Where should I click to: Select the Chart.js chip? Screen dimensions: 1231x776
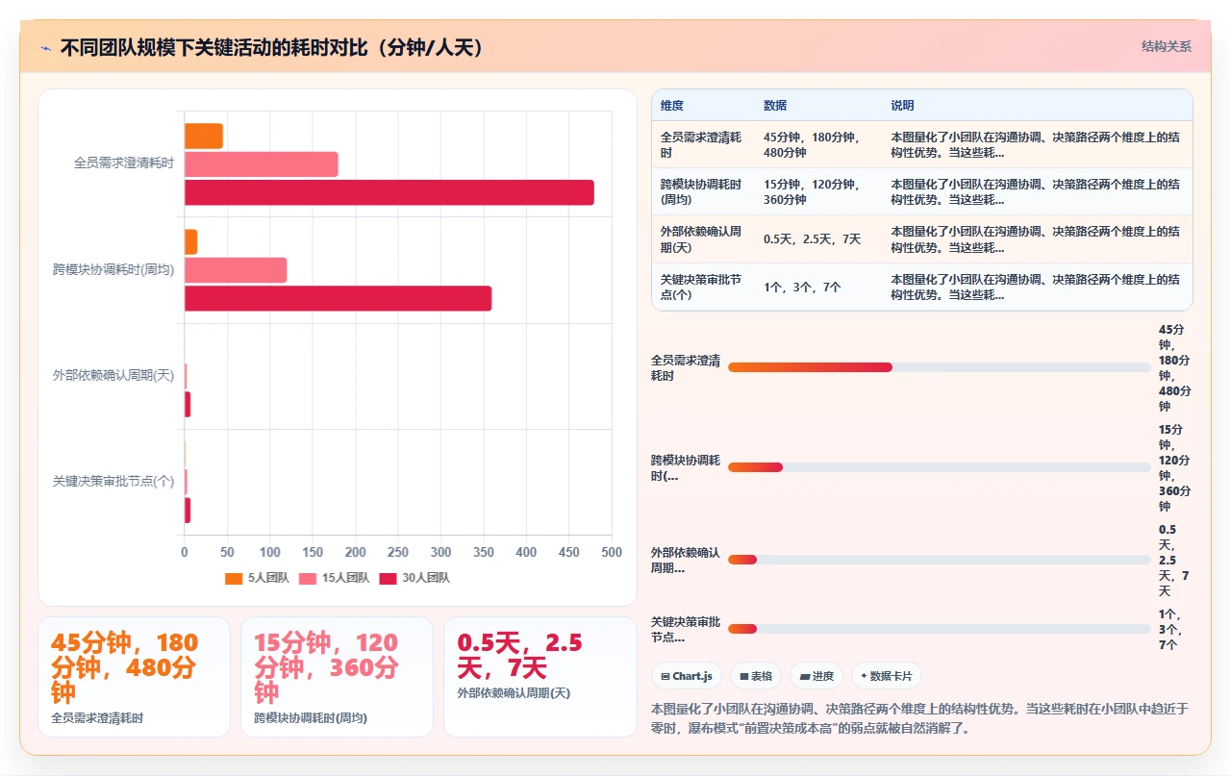pos(687,676)
